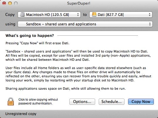Select the Dati [827.7 GB] destination menu

(121, 14)
